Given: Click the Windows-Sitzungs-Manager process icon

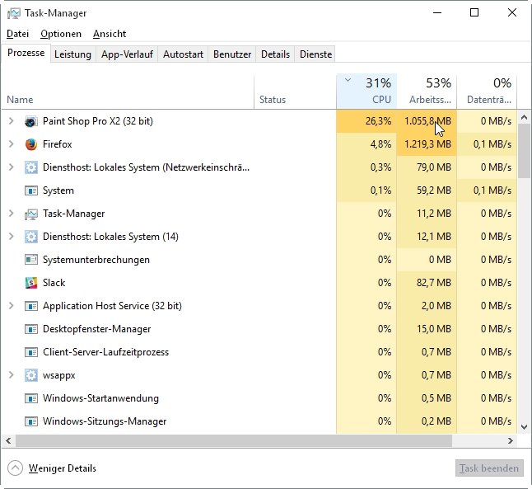Looking at the screenshot, I should tap(30, 421).
